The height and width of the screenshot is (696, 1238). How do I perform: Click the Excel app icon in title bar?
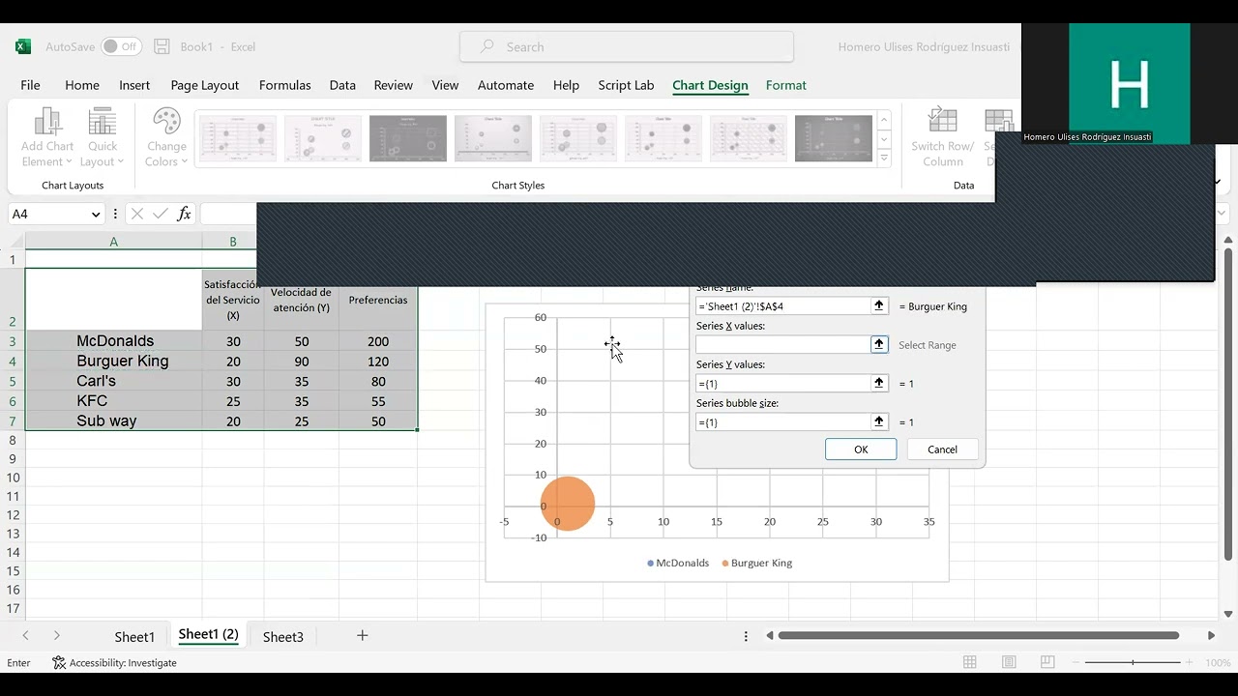(22, 46)
